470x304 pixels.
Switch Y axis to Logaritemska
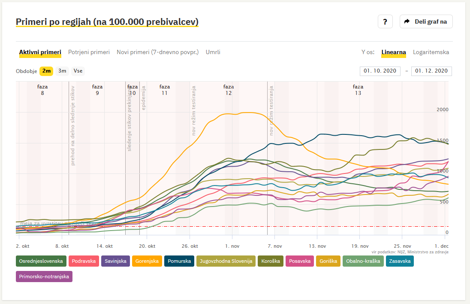tap(431, 52)
